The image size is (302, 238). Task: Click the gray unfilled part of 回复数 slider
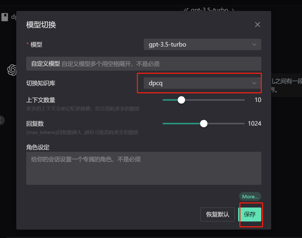point(226,124)
